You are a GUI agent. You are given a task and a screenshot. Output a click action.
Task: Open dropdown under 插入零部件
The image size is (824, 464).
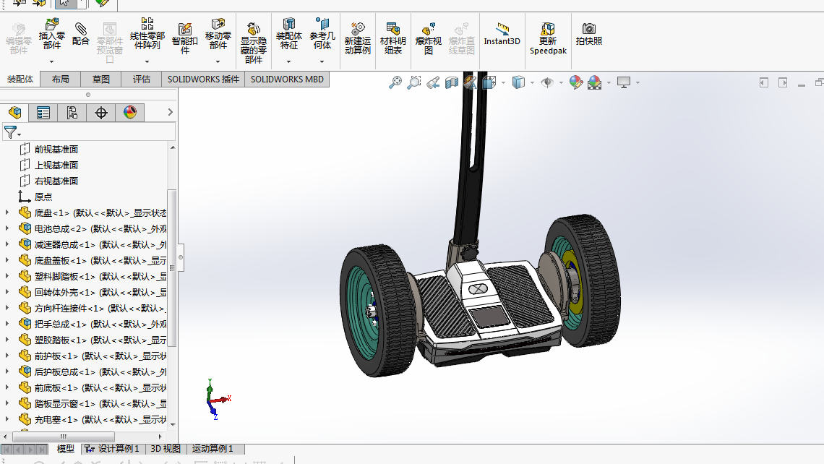coord(51,62)
